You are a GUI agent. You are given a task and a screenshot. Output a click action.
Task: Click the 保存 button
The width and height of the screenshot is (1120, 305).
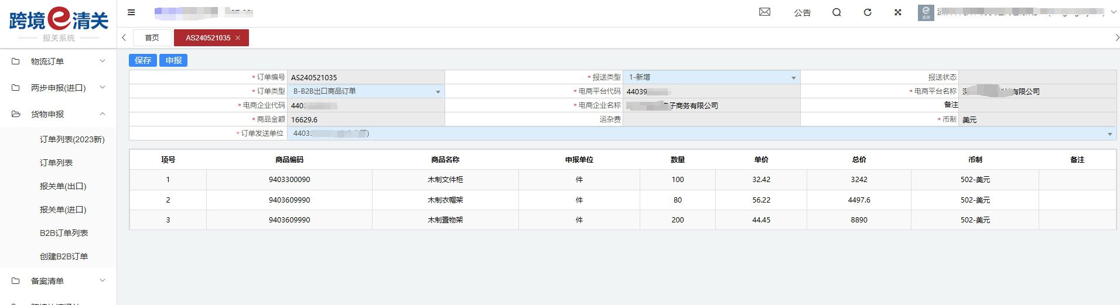click(x=143, y=60)
